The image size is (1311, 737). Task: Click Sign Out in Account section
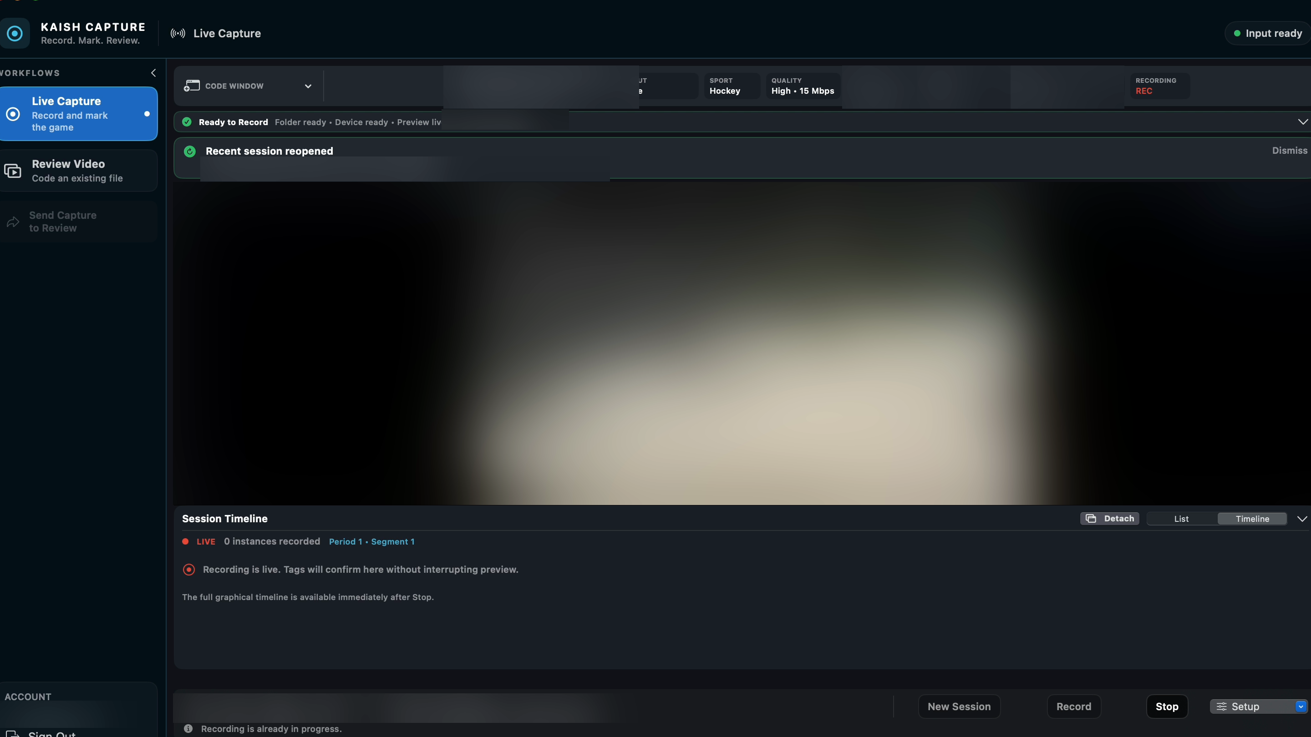[x=51, y=734]
